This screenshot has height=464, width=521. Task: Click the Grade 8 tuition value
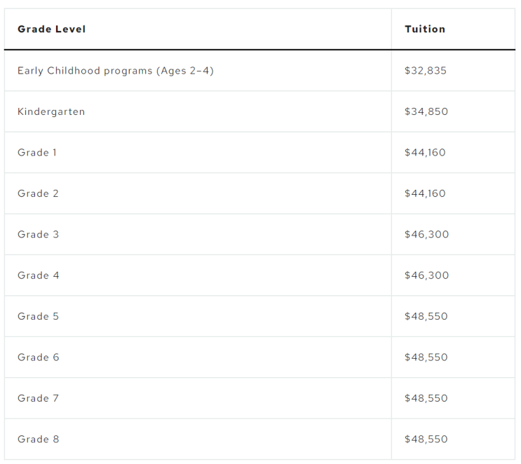(x=426, y=439)
